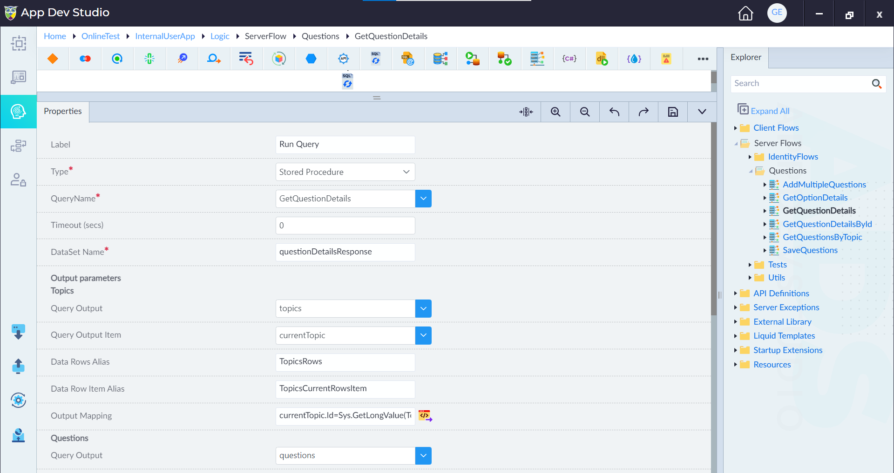Viewport: 894px width, 473px height.
Task: Select the SQL Run Query node on canvas
Action: [347, 80]
